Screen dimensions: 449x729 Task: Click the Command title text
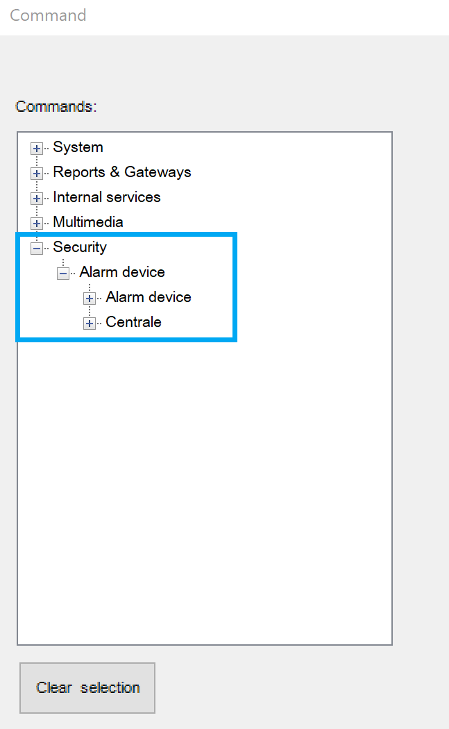(x=48, y=15)
